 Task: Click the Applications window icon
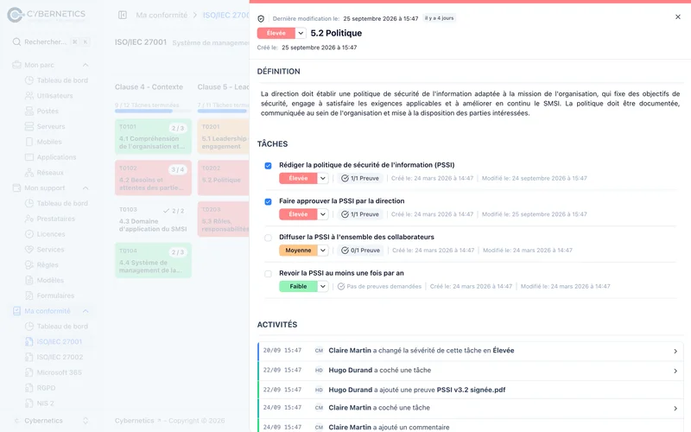click(29, 157)
